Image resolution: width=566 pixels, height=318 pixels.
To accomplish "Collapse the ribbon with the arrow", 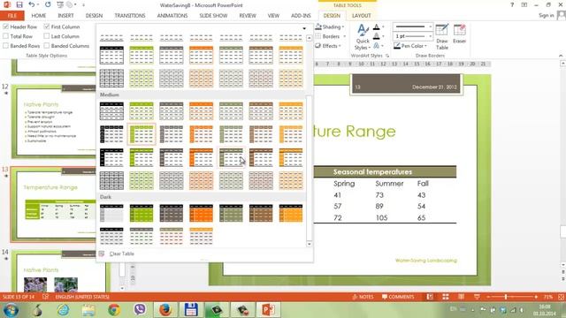I will 561,56.
